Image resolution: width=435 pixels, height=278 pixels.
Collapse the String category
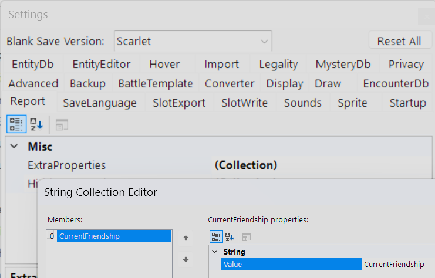[x=214, y=252]
